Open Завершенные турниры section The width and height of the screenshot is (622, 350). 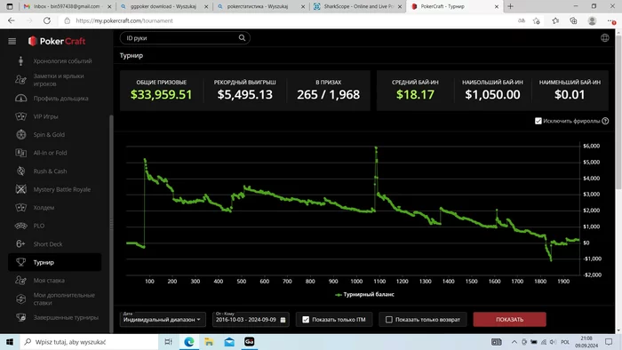click(x=66, y=317)
